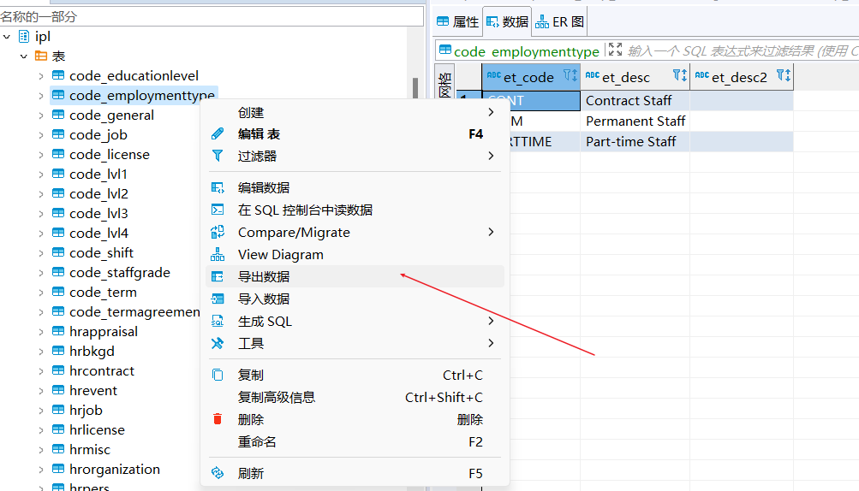Open the Generate SQL submenu
Viewport: 859px width, 491px height.
[x=355, y=322]
